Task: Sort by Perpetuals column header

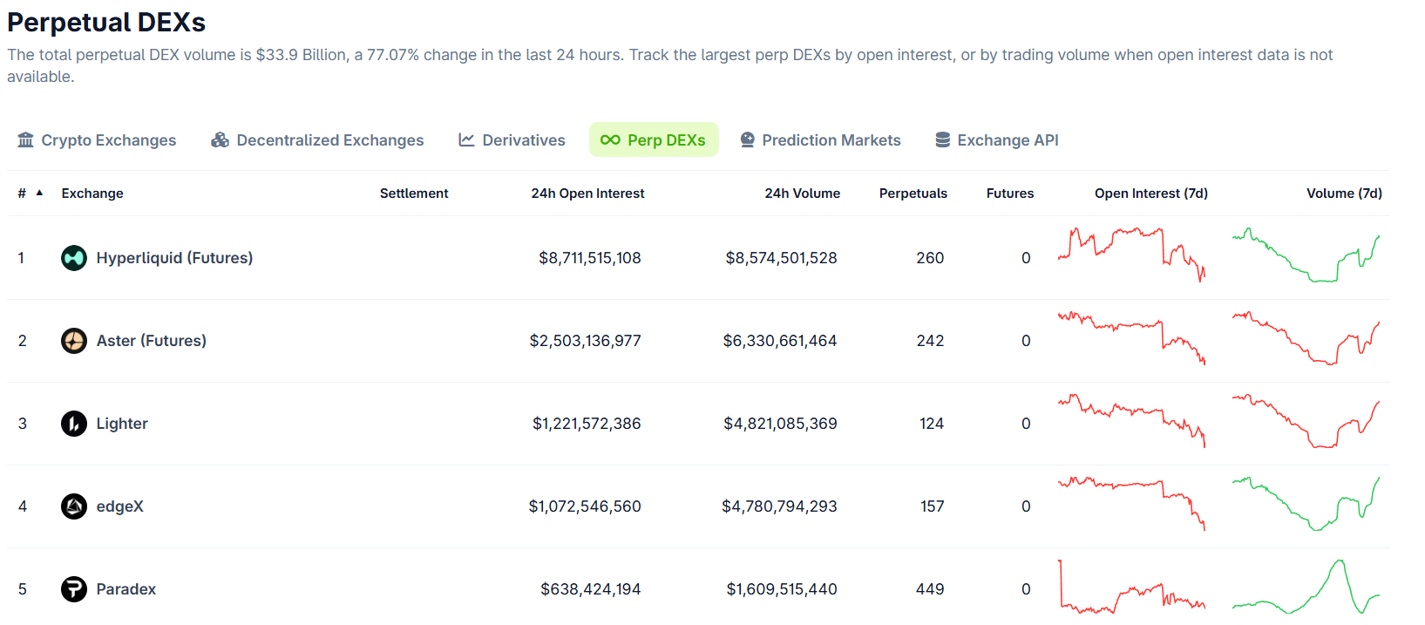Action: click(x=913, y=194)
